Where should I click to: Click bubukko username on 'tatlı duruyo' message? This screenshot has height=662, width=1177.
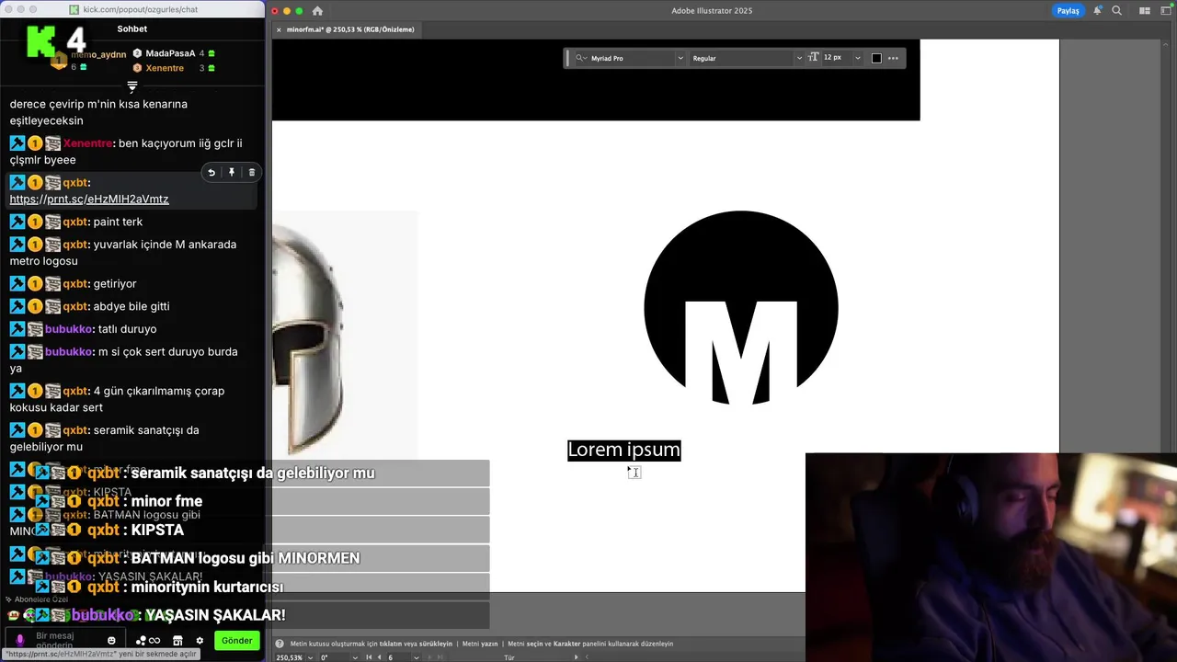pyautogui.click(x=69, y=329)
